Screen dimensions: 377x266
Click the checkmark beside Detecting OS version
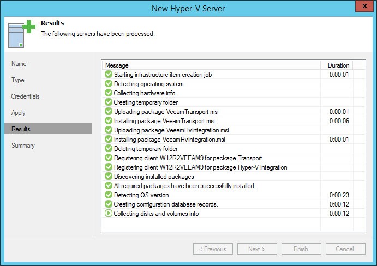point(109,195)
